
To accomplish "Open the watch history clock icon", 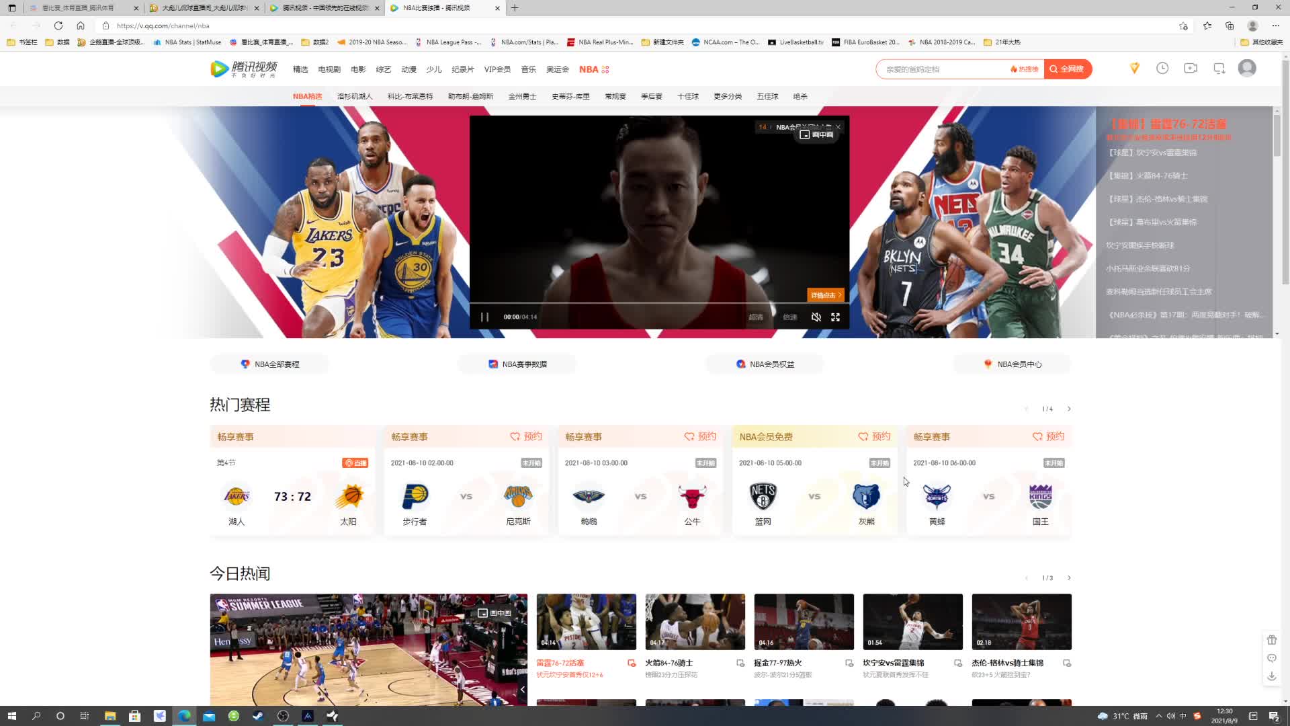I will click(x=1162, y=69).
